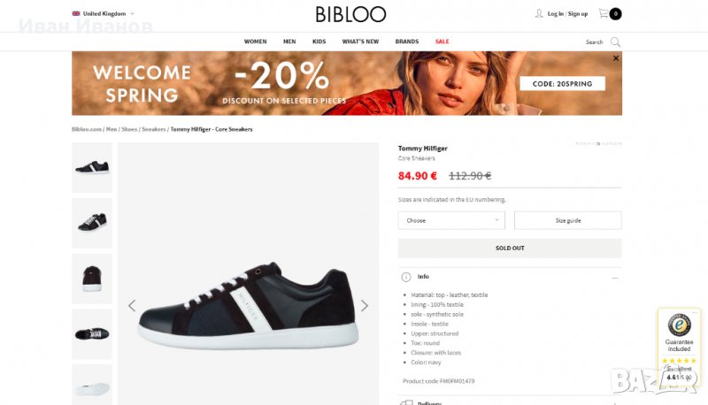Click the Info circle icon
Image resolution: width=708 pixels, height=405 pixels.
(406, 277)
